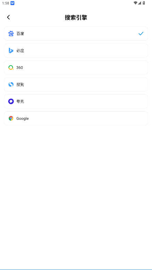
Task: Open the status bar notification app icon
Action: 12,3
